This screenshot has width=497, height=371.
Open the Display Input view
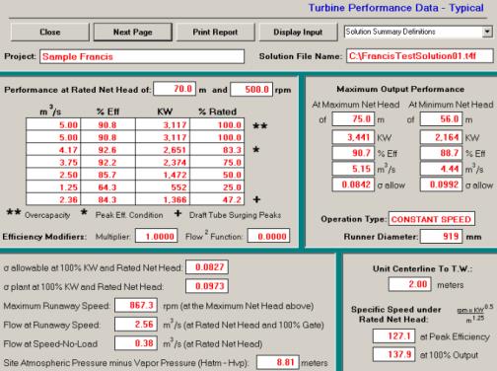298,32
